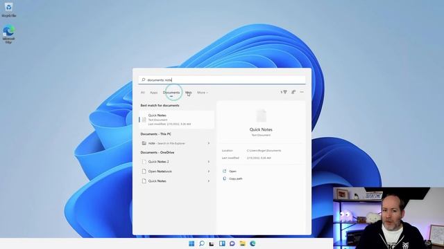The height and width of the screenshot is (249, 444).
Task: Click the folder icon beside note search
Action: click(144, 143)
